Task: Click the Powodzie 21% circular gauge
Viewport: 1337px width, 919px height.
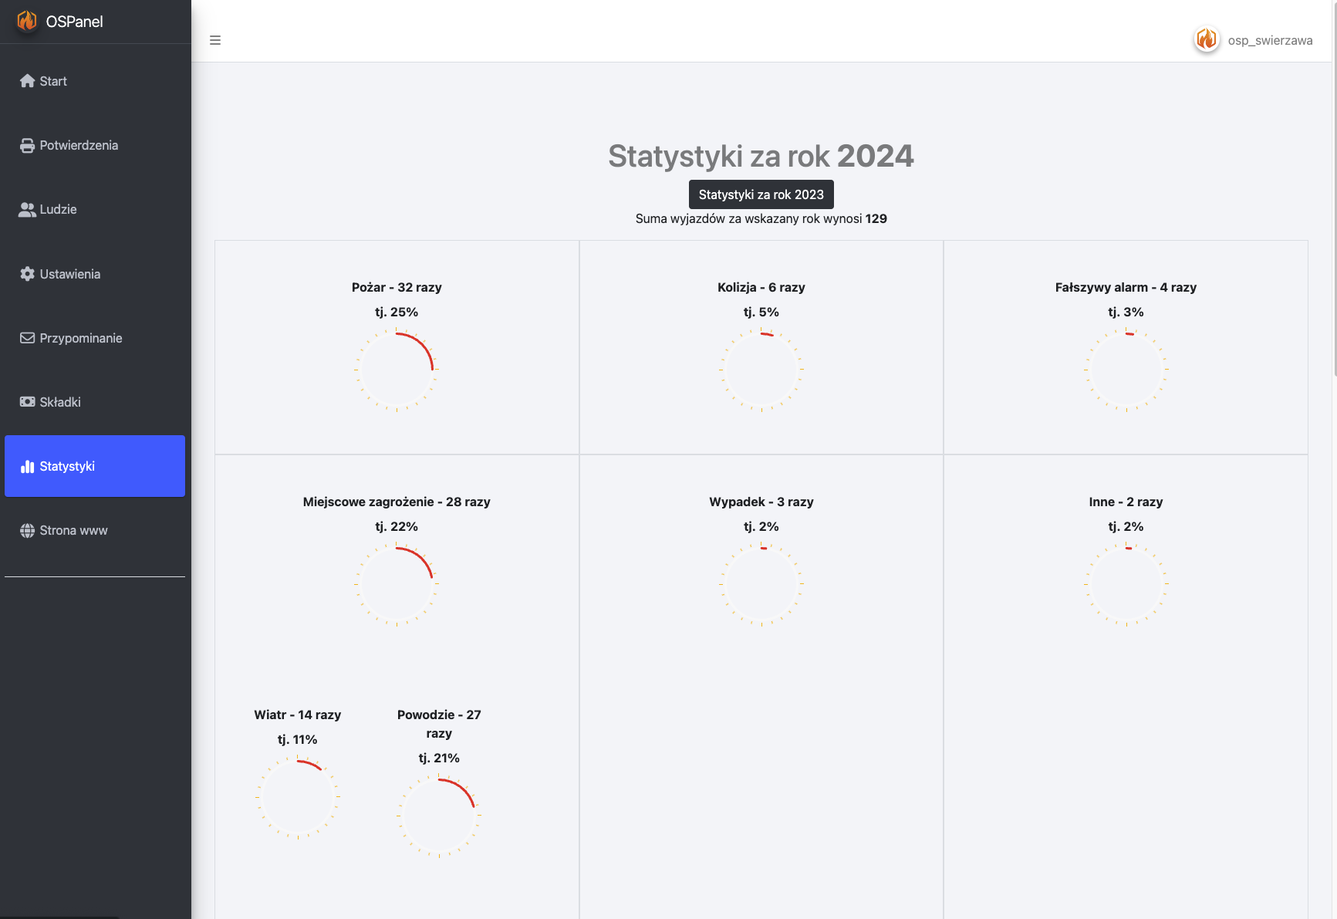Action: pyautogui.click(x=439, y=816)
